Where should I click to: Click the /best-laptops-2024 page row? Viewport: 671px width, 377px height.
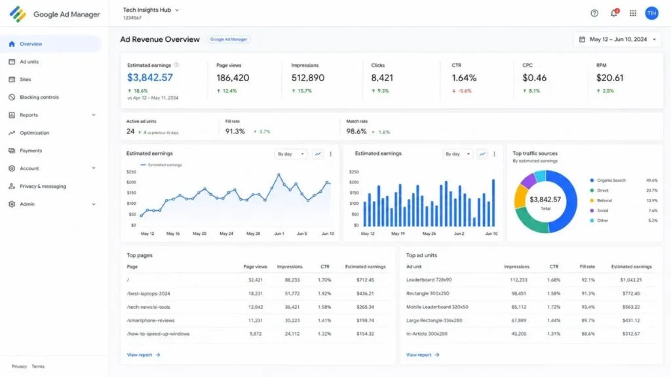coord(258,294)
